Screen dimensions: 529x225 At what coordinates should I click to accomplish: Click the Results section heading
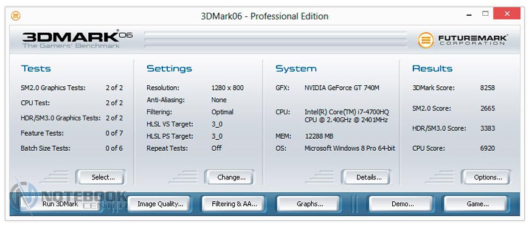(x=432, y=69)
